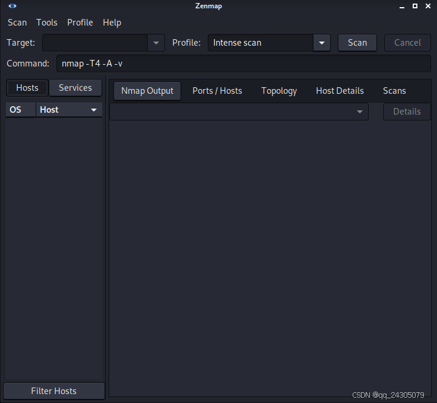Image resolution: width=437 pixels, height=403 pixels.
Task: Select the Hosts toggle button
Action: pos(27,88)
